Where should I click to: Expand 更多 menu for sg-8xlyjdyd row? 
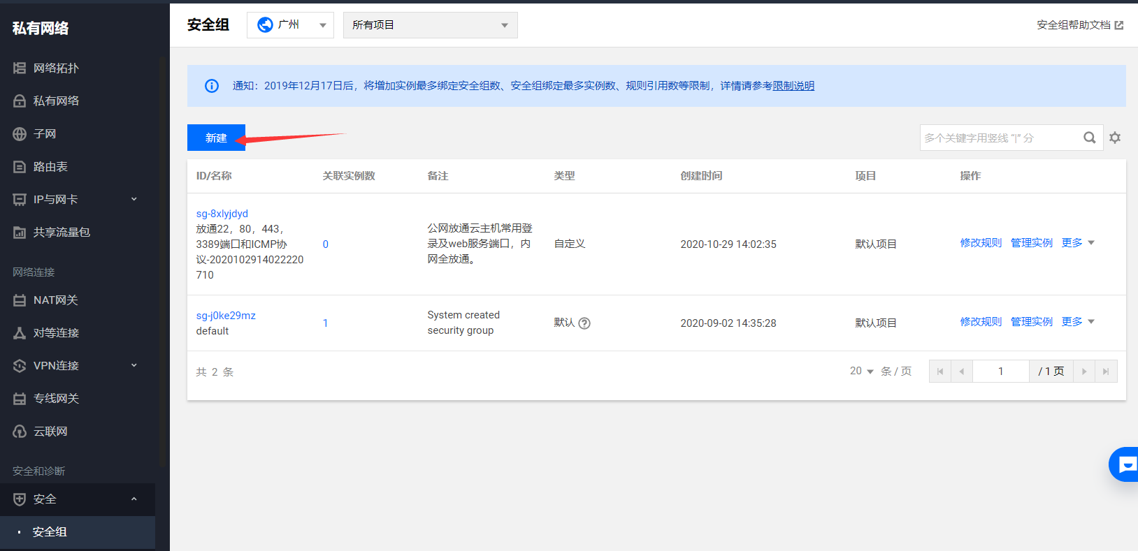pyautogui.click(x=1078, y=243)
